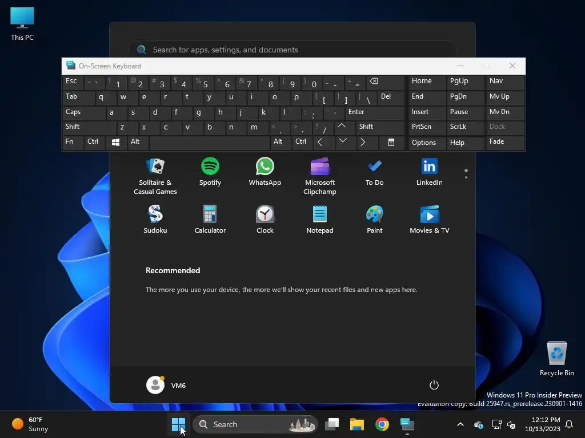
Task: Toggle left Ctrl key on keyboard
Action: [x=95, y=142]
